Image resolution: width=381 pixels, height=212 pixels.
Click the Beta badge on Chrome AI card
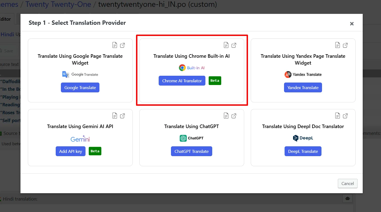point(215,81)
